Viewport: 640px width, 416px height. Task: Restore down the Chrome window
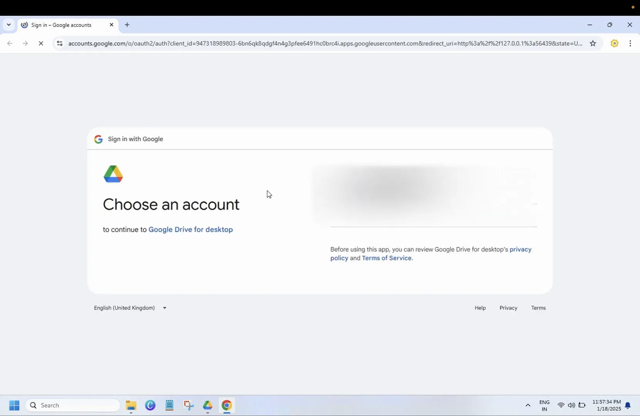pos(610,25)
